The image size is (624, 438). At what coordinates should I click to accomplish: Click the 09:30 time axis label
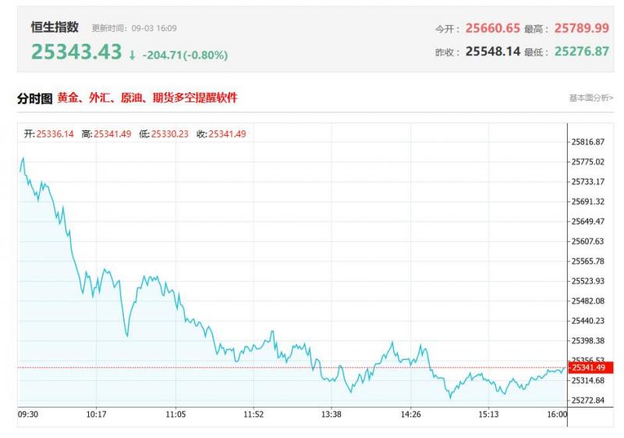(x=28, y=415)
